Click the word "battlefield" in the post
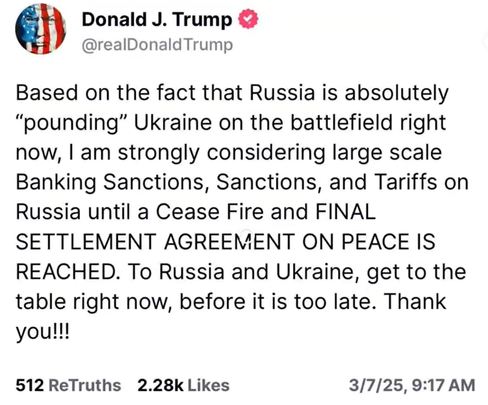The width and height of the screenshot is (488, 405). pos(342,123)
